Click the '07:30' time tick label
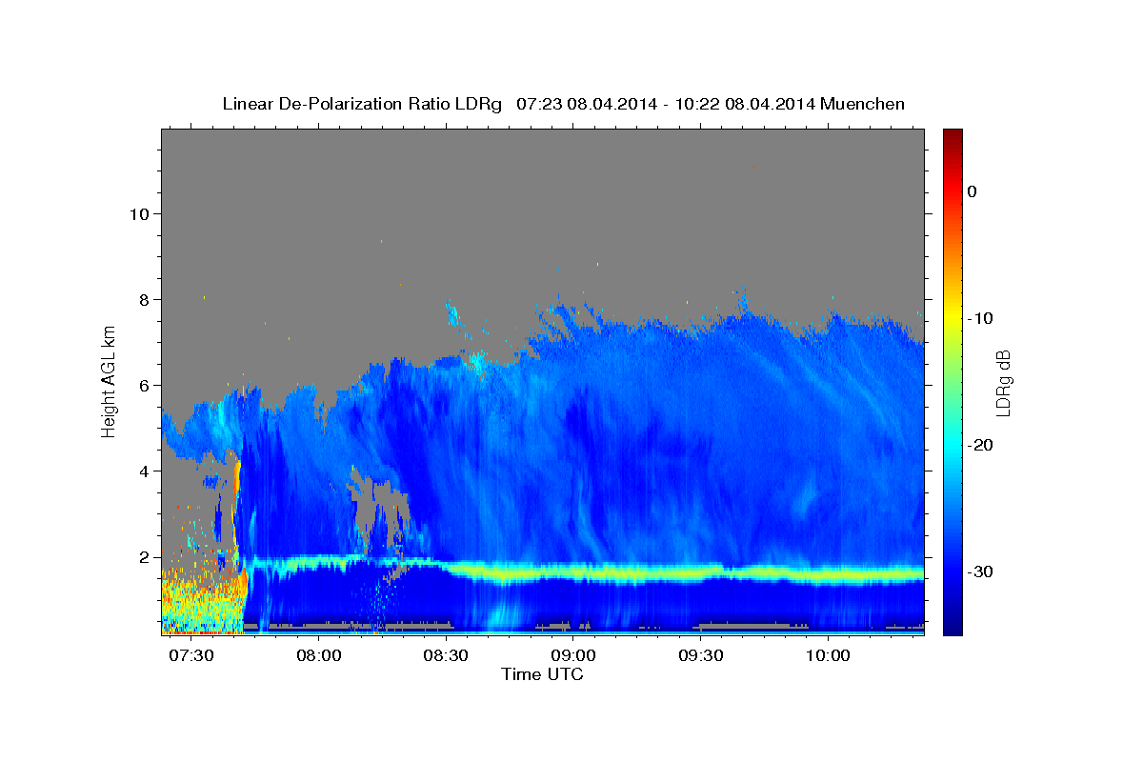 [x=191, y=657]
